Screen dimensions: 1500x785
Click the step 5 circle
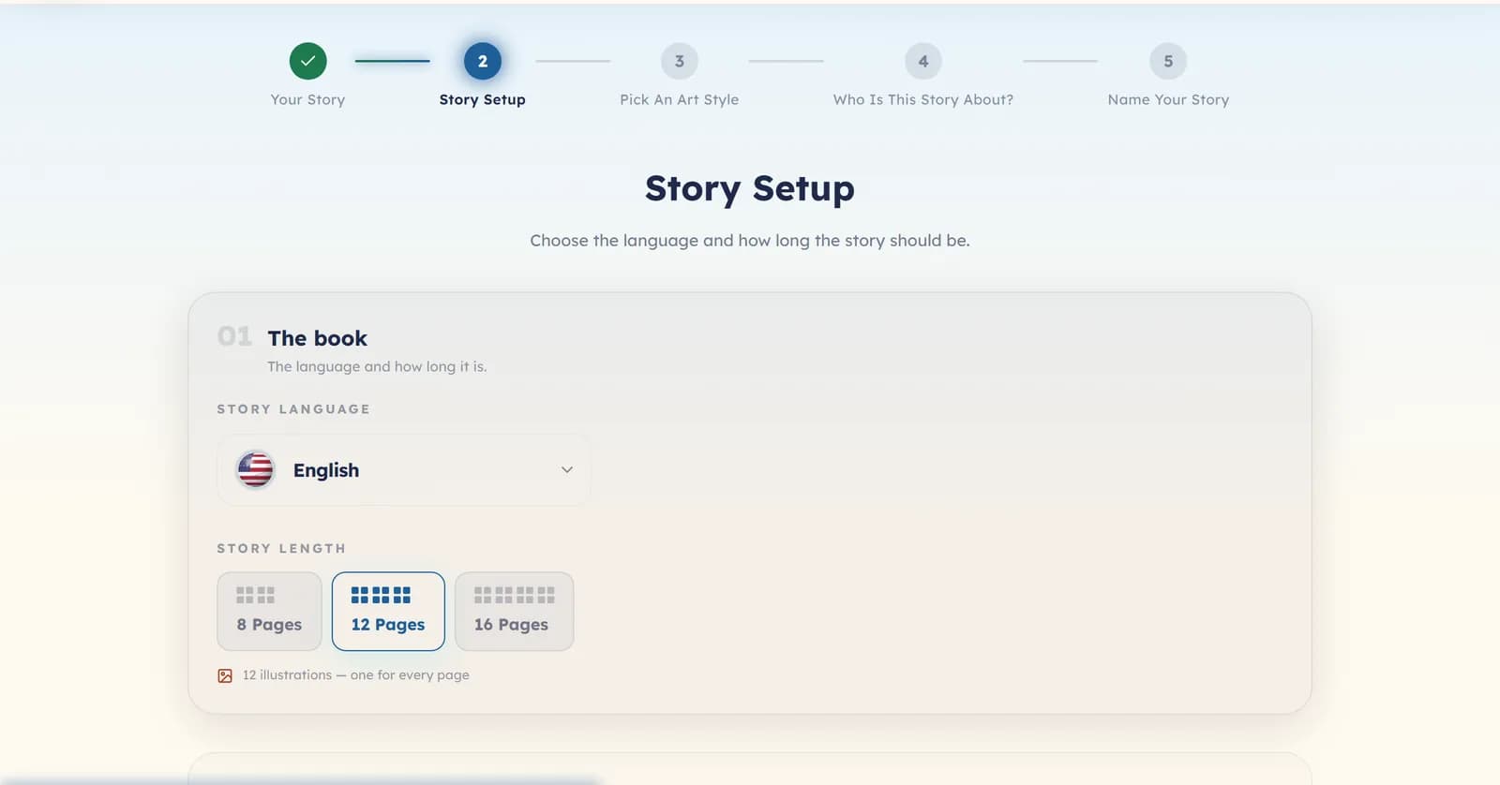pos(1168,61)
